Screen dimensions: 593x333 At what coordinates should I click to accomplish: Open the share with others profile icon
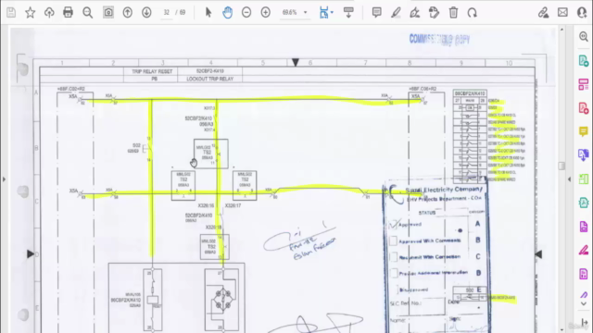click(582, 12)
